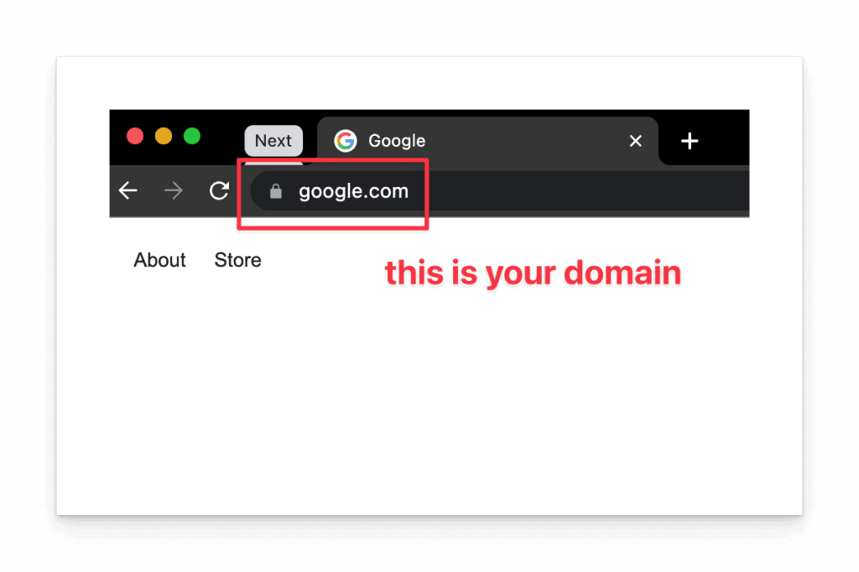Click the red "this is your domain" text
Image resolution: width=859 pixels, height=572 pixels.
pyautogui.click(x=533, y=273)
